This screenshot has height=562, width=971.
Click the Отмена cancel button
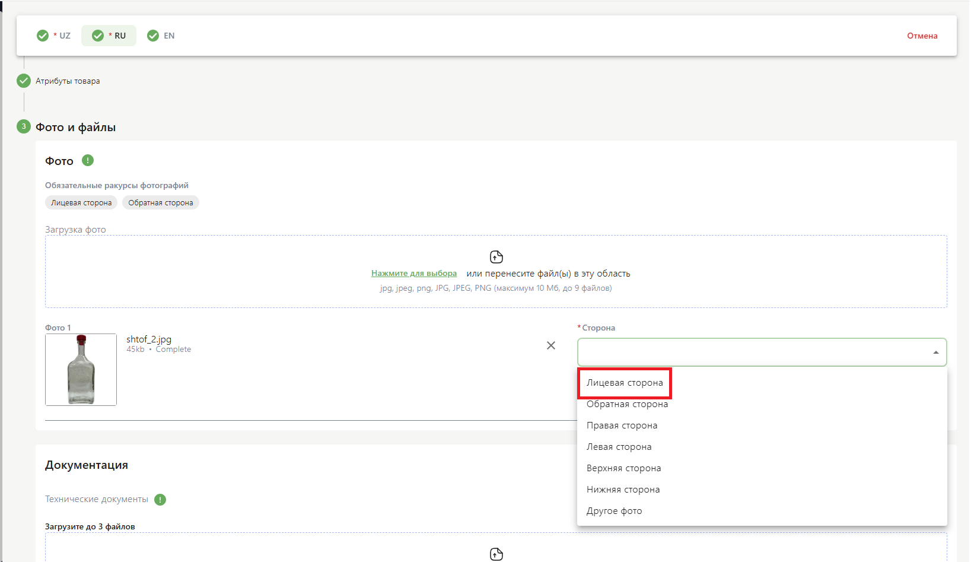tap(922, 36)
